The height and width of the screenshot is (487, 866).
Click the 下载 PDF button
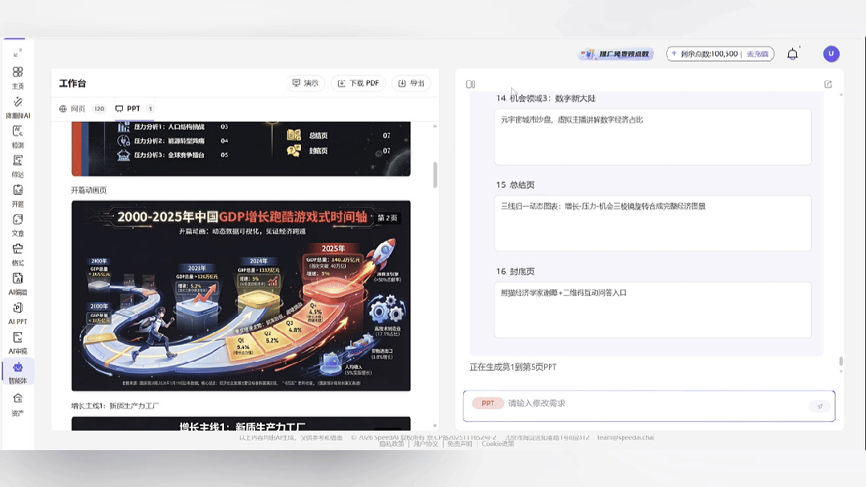358,83
